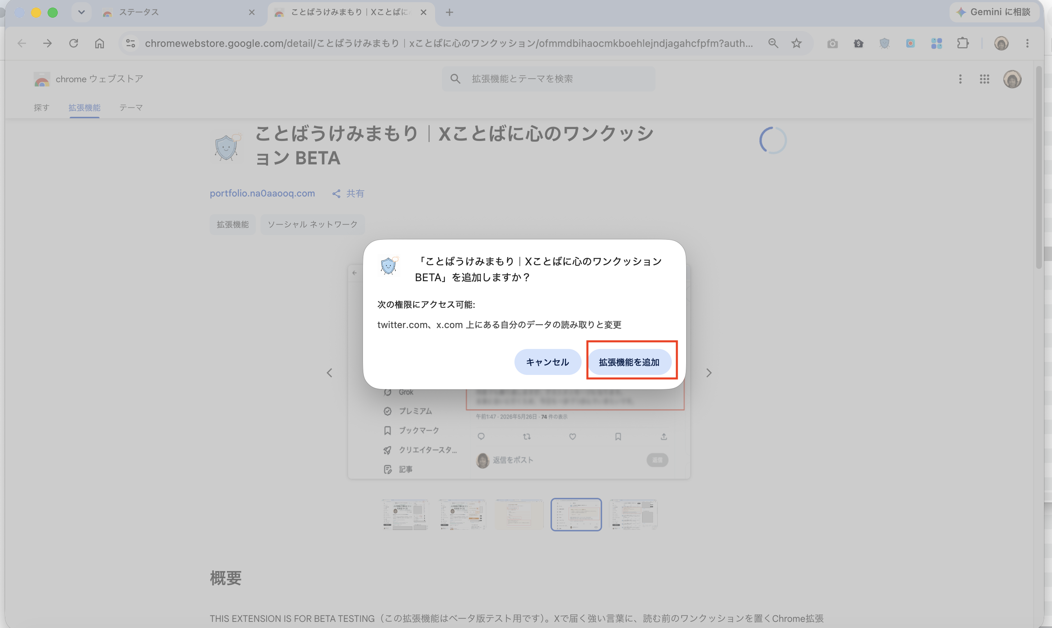This screenshot has height=628, width=1052.
Task: Go forward with browser forward arrow
Action: tap(47, 43)
